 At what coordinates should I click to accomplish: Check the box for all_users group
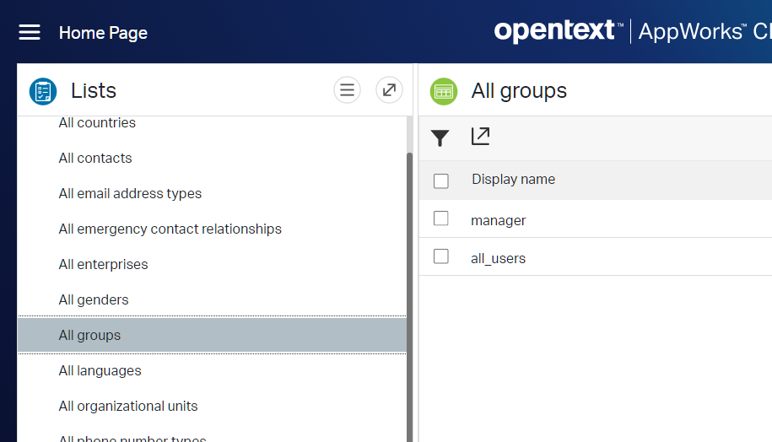tap(441, 256)
